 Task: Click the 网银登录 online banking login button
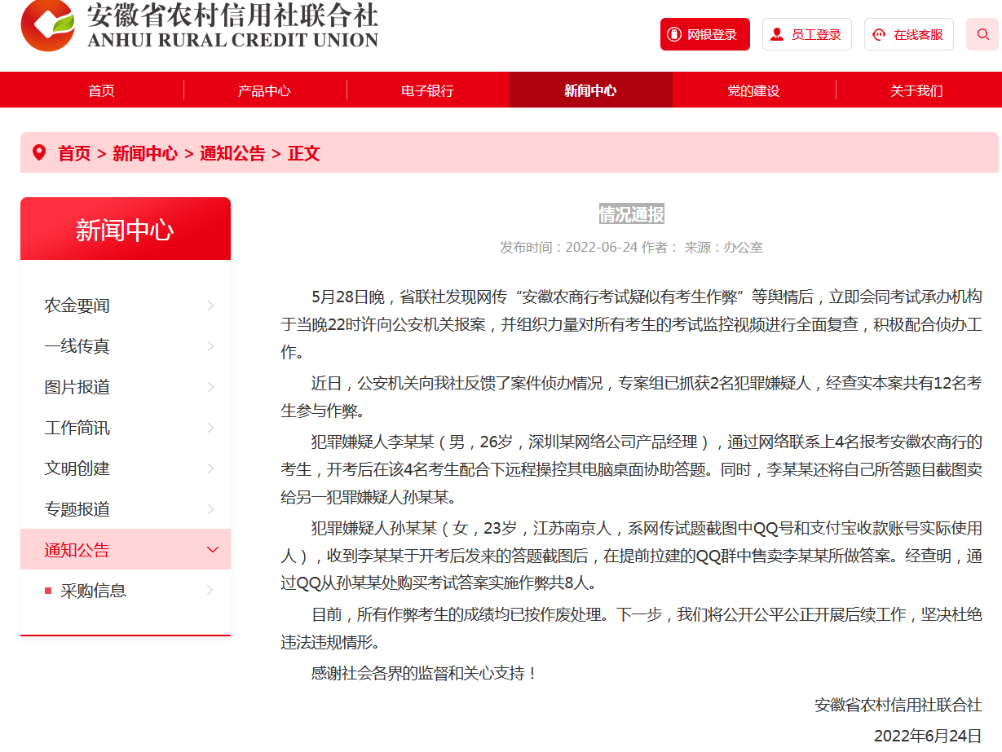(705, 34)
